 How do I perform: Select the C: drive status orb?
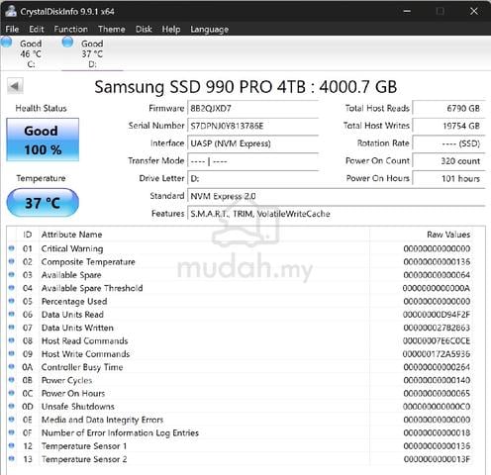click(6, 42)
